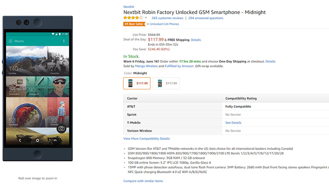This screenshot has height=185, width=329.
Task: Click See Details for T-Mobile compatibility
Action: pos(233,123)
